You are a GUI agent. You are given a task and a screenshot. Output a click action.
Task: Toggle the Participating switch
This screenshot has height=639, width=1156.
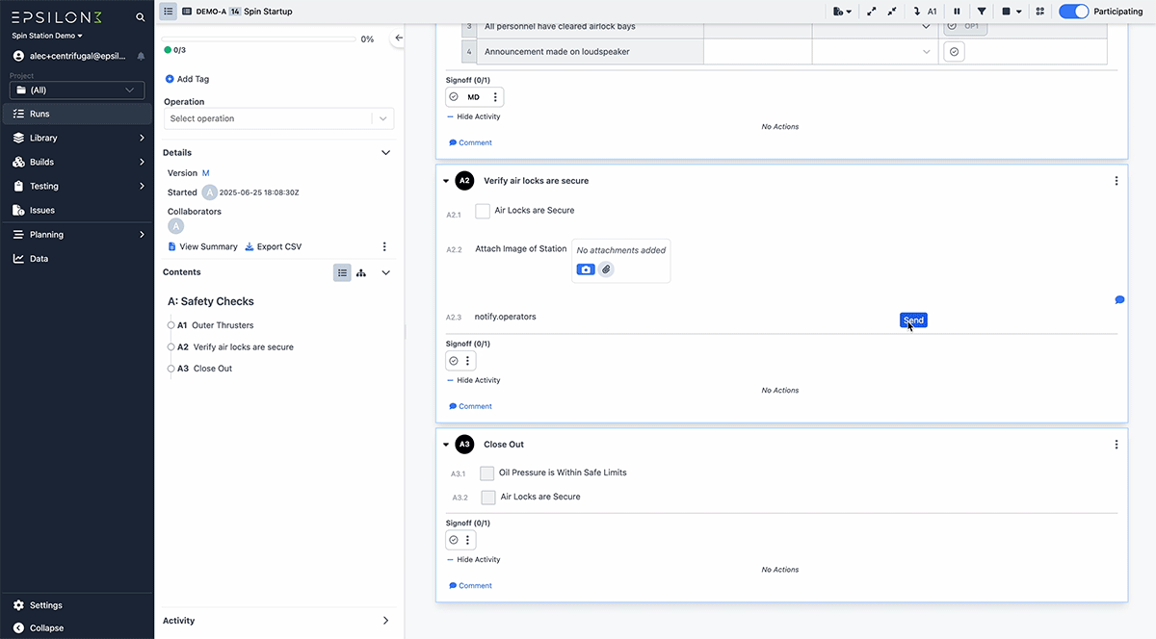(1073, 12)
